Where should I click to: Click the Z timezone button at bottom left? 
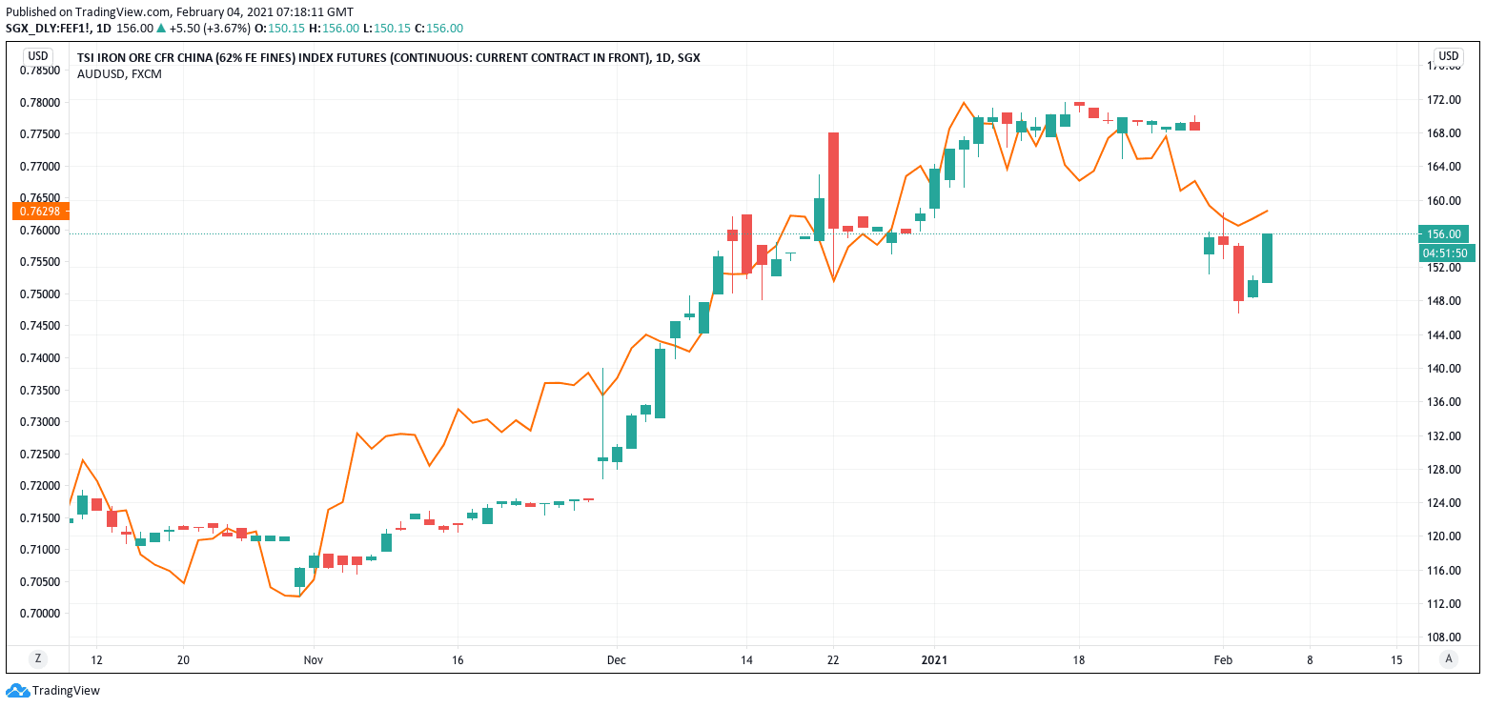pos(38,658)
